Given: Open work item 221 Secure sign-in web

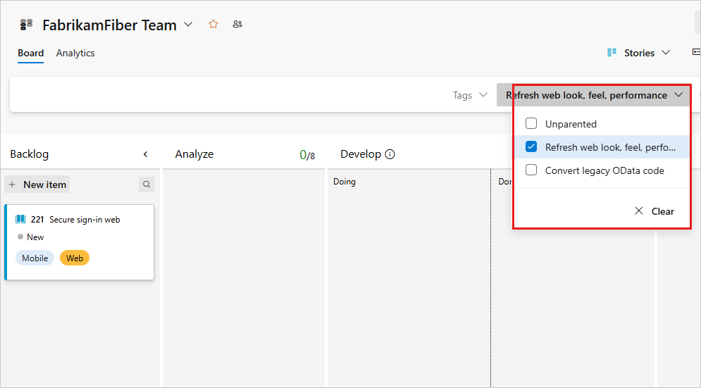Looking at the screenshot, I should [85, 220].
